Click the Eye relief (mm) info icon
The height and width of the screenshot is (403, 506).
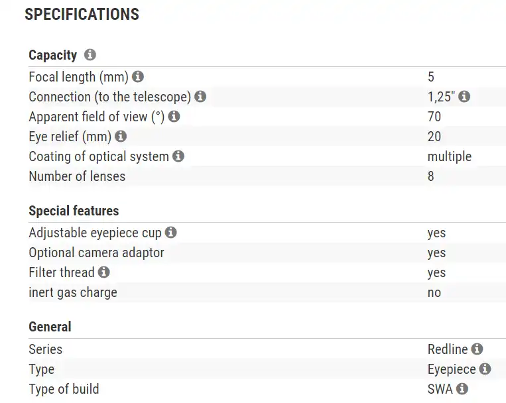point(121,137)
